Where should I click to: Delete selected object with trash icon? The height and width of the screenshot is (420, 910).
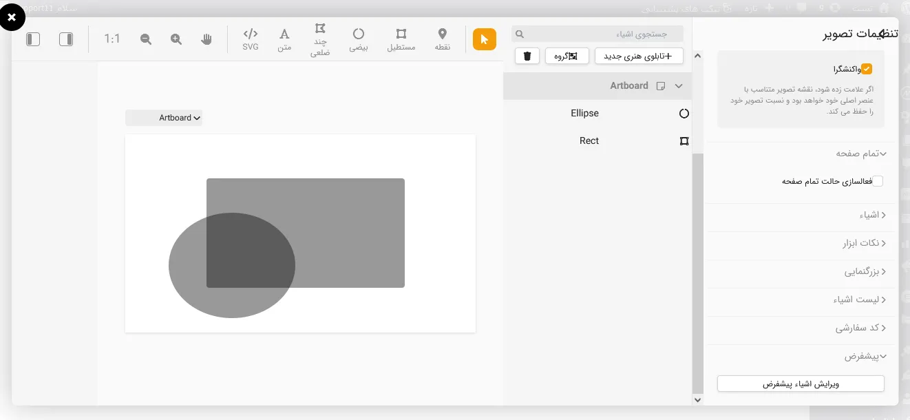[x=527, y=56]
